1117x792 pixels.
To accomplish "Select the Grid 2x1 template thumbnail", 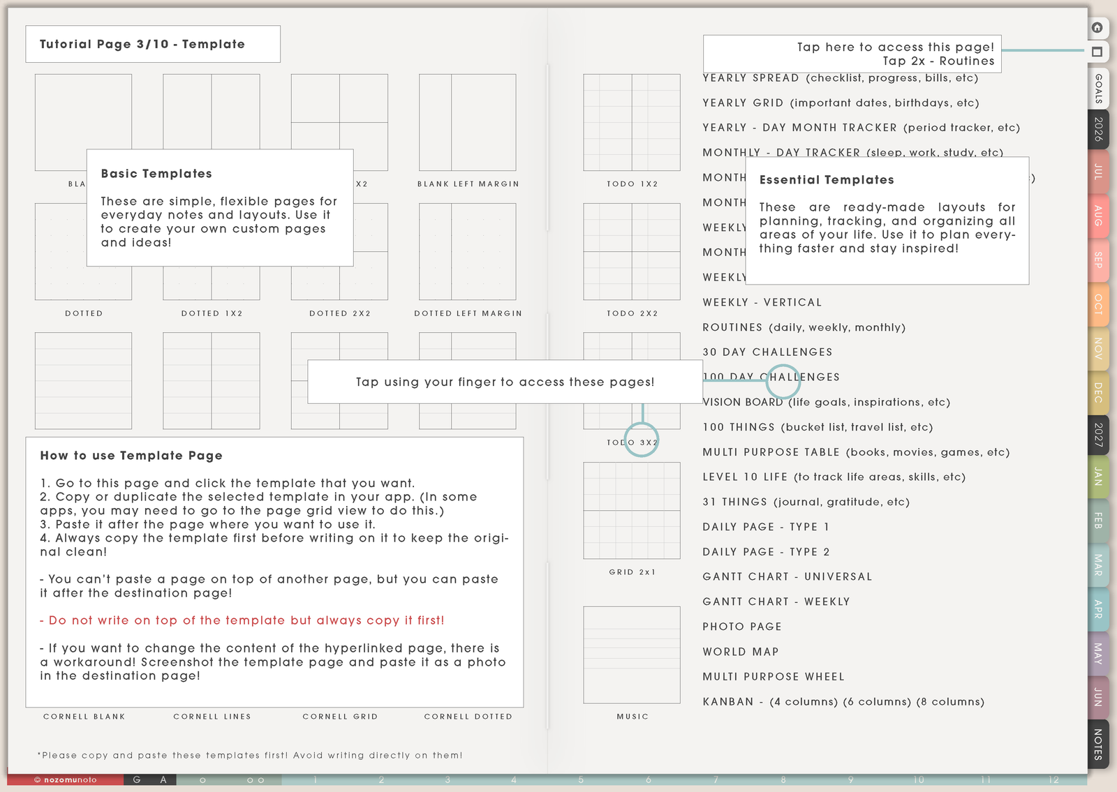I will [x=632, y=510].
